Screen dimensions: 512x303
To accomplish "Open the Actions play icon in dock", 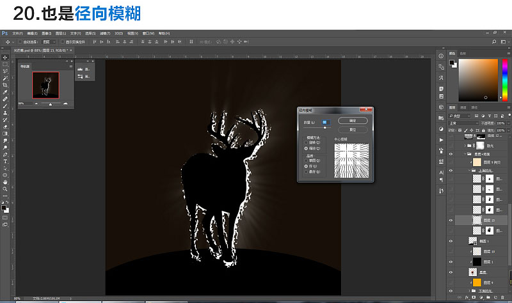I will point(441,140).
